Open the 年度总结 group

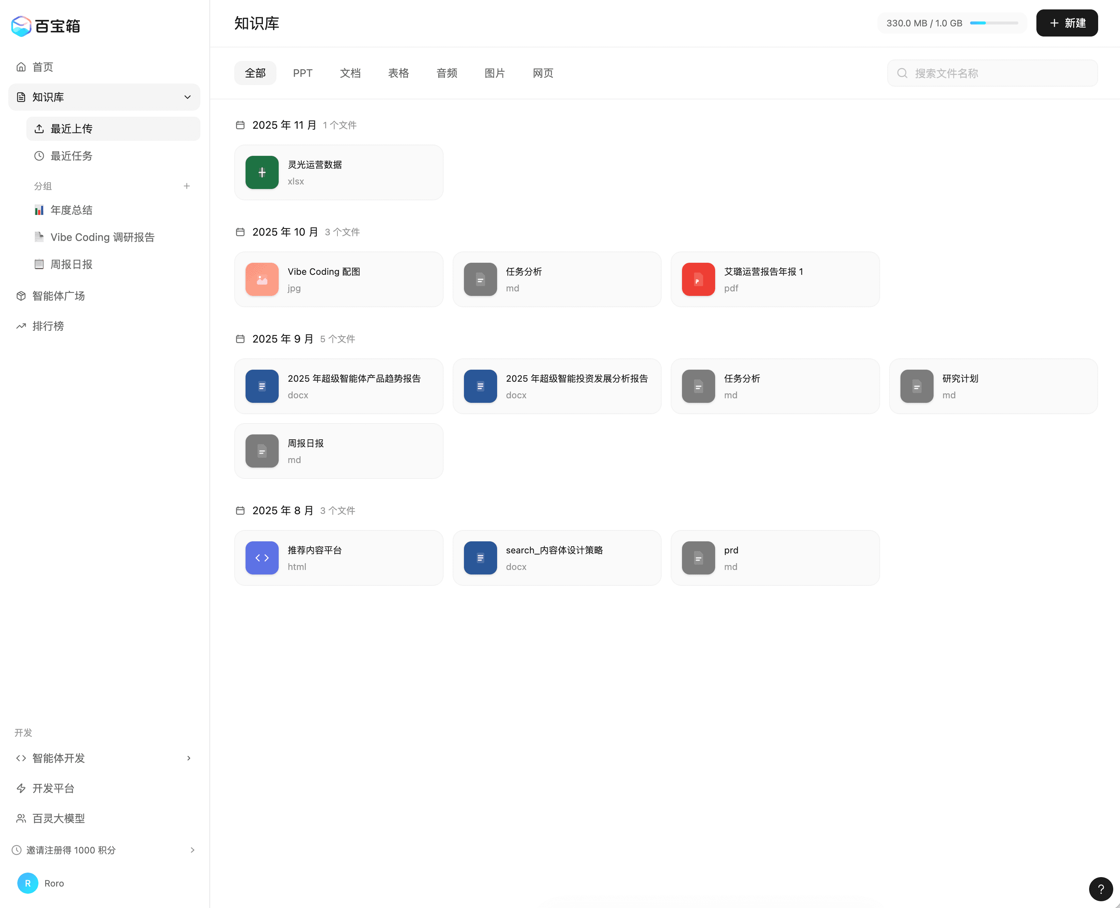point(71,210)
